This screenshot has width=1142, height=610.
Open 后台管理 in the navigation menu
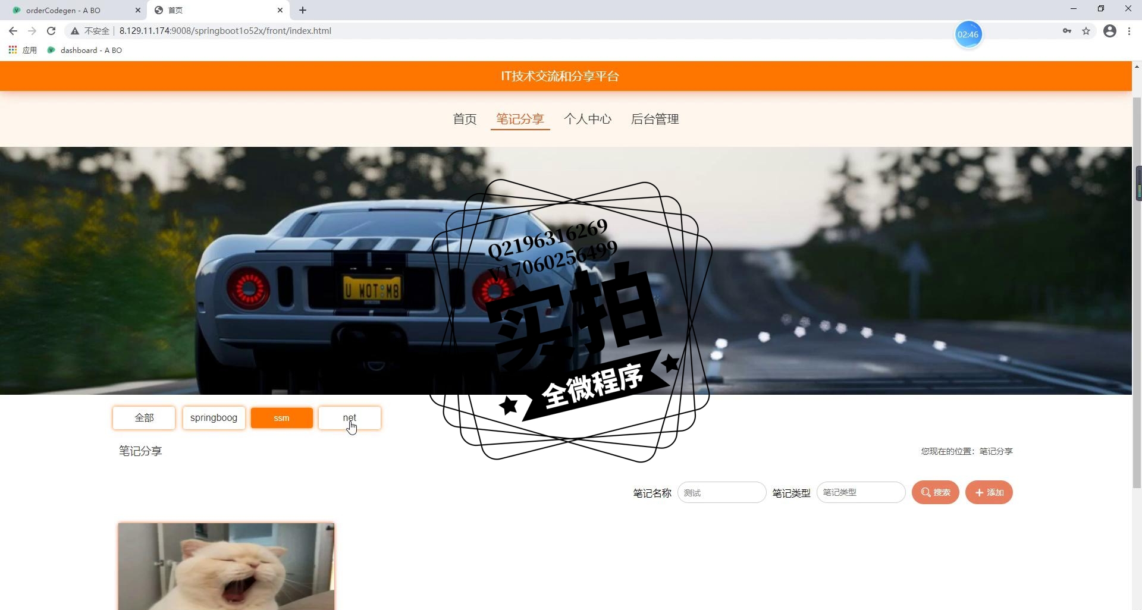click(655, 119)
